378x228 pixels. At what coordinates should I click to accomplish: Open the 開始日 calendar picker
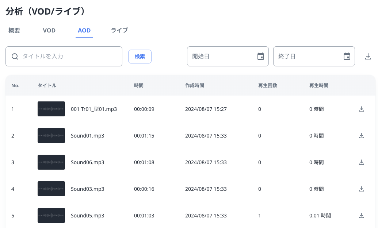260,56
